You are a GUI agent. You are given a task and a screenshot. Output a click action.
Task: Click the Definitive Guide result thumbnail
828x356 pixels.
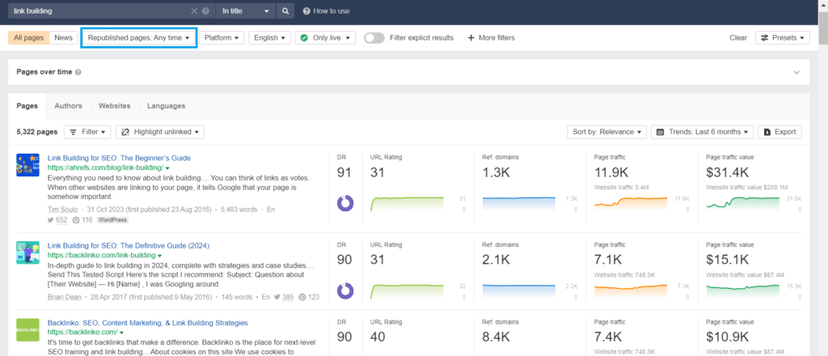click(28, 253)
